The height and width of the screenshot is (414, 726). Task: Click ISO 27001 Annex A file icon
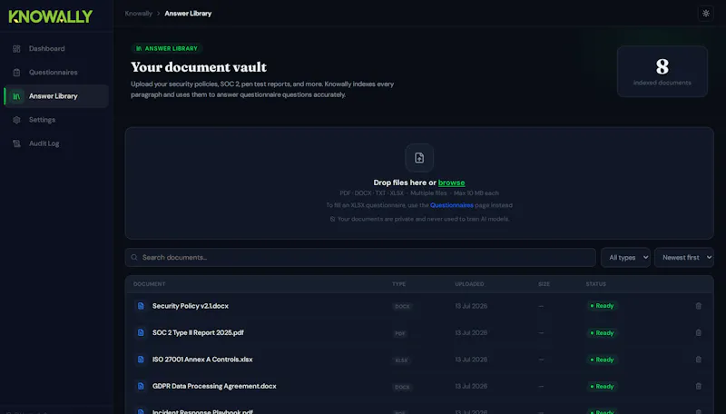click(x=141, y=360)
